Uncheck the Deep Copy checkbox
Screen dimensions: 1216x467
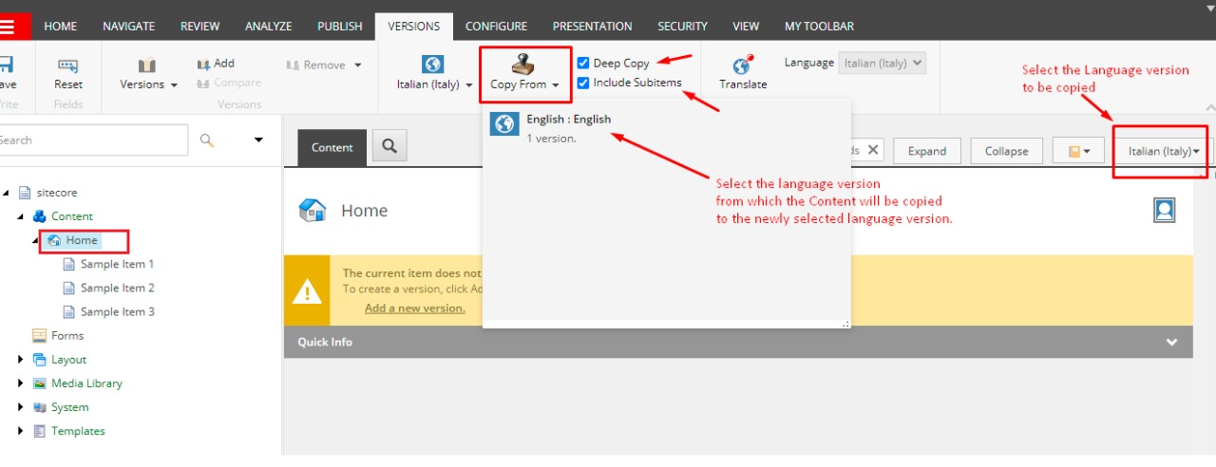(583, 64)
